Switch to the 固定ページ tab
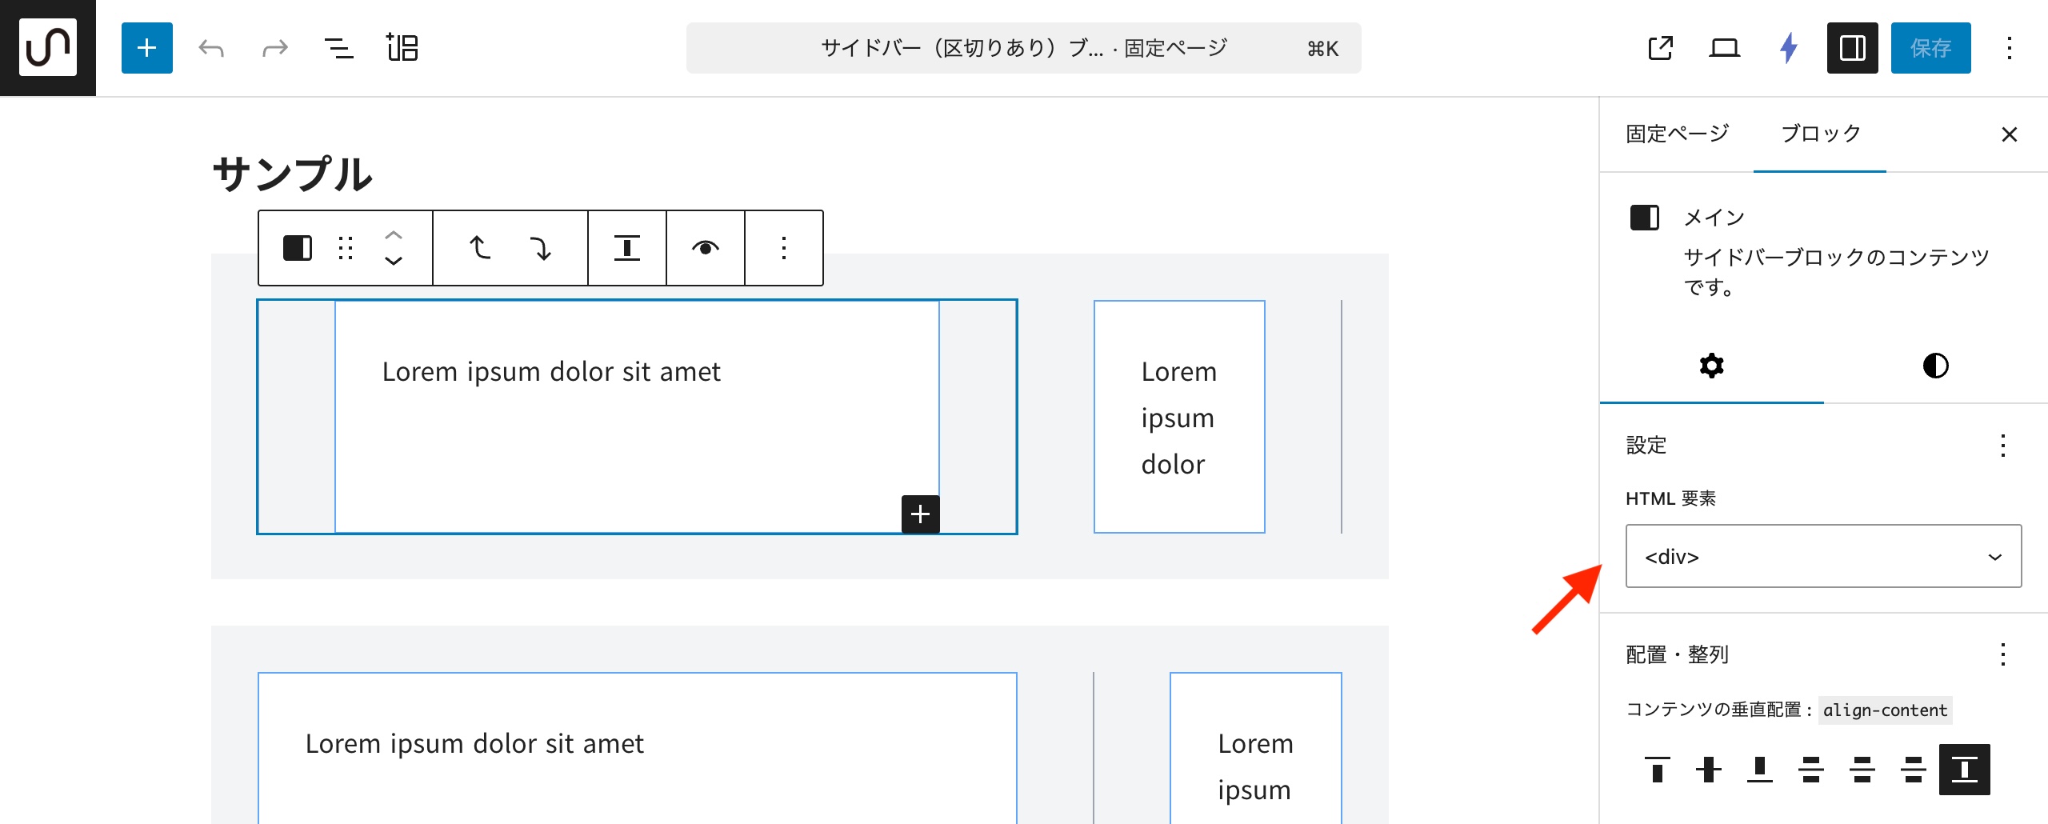 tap(1677, 134)
